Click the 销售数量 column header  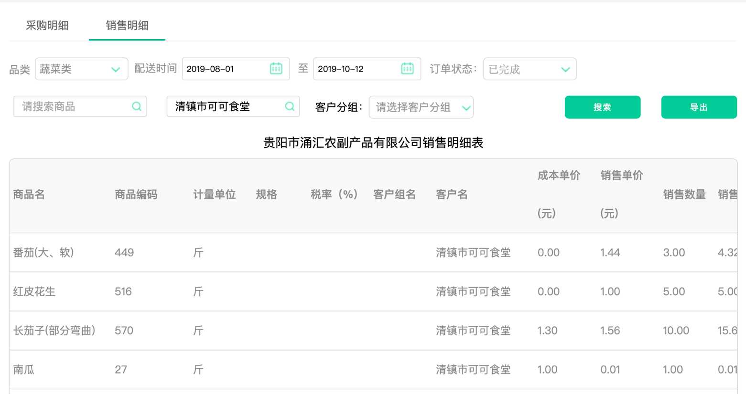click(x=684, y=195)
